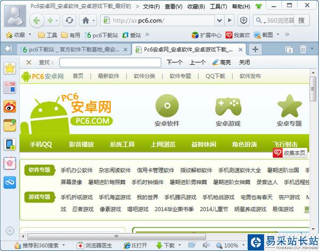The width and height of the screenshot is (319, 251).
Task: Expand more bookmarks chevron after 爱站
Action: (147, 35)
